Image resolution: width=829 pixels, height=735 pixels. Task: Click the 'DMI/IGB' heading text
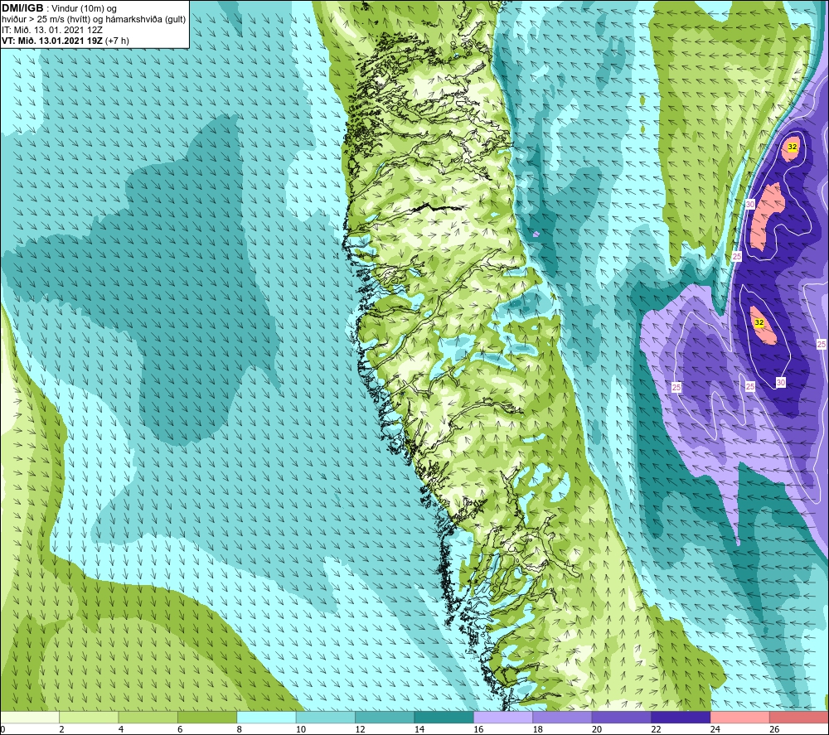coord(22,8)
